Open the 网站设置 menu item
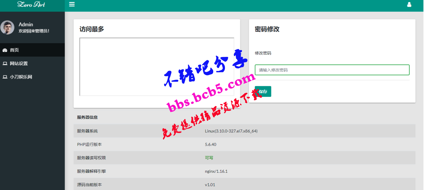This screenshot has width=424, height=190. coord(19,64)
